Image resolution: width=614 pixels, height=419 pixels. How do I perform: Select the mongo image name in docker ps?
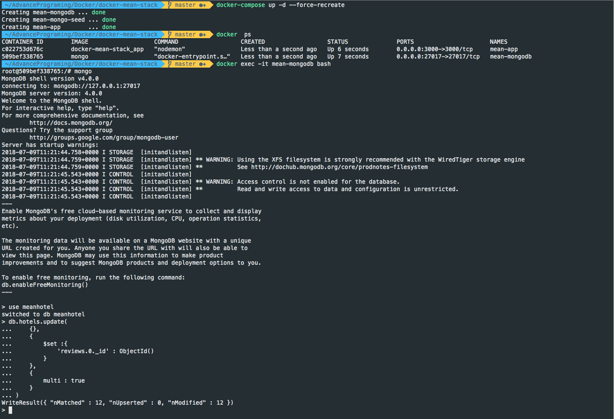click(x=80, y=56)
